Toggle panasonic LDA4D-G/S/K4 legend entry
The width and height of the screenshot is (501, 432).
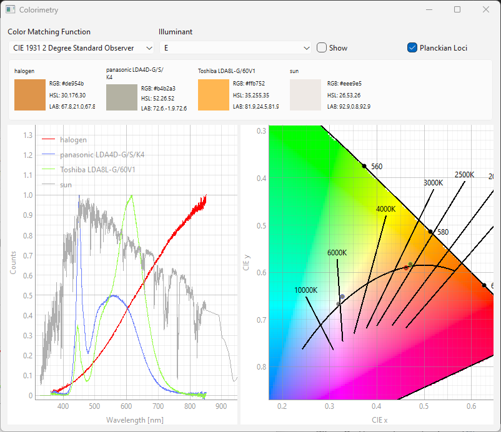coord(106,155)
